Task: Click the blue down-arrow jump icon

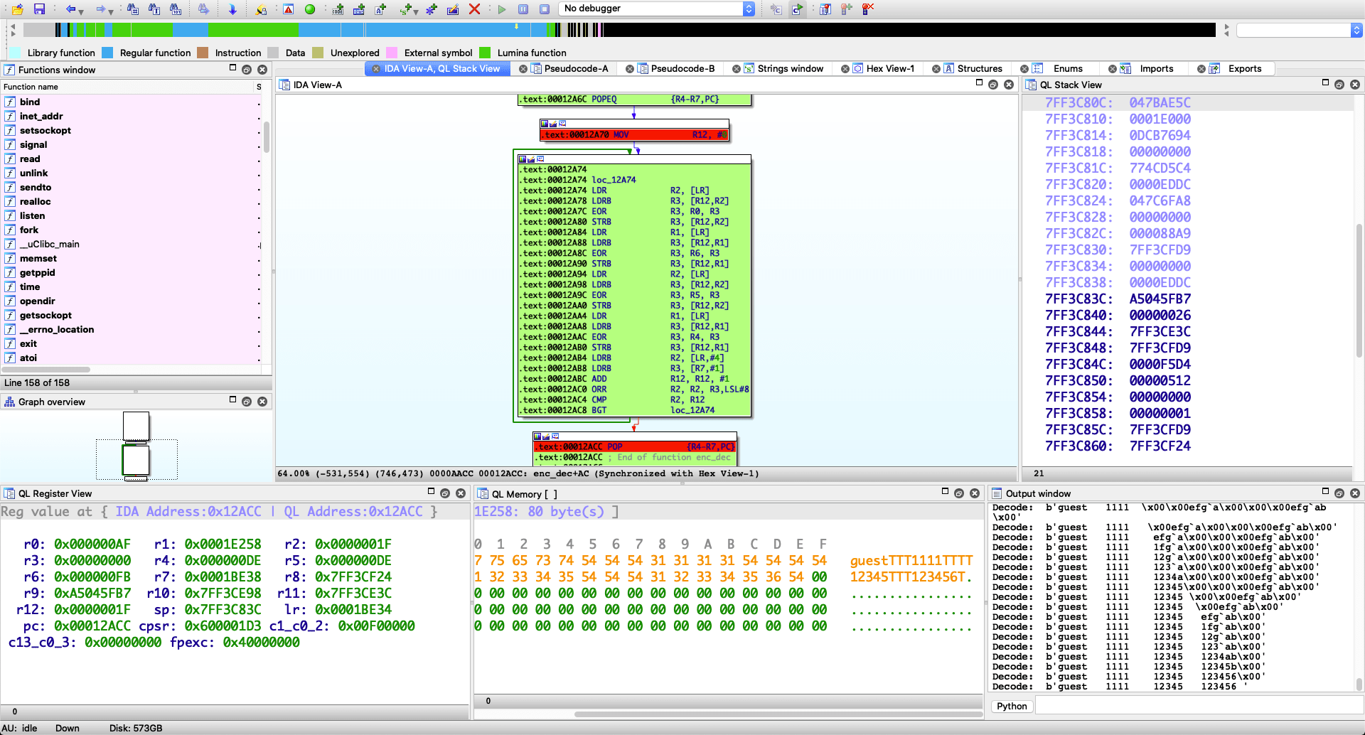Action: (x=232, y=9)
